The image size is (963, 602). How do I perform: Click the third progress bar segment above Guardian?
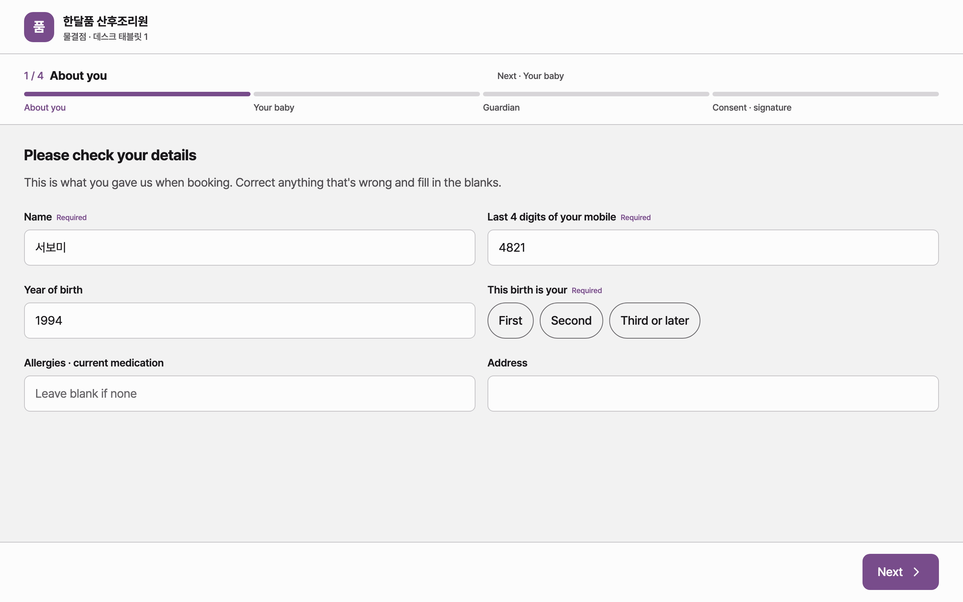click(596, 94)
